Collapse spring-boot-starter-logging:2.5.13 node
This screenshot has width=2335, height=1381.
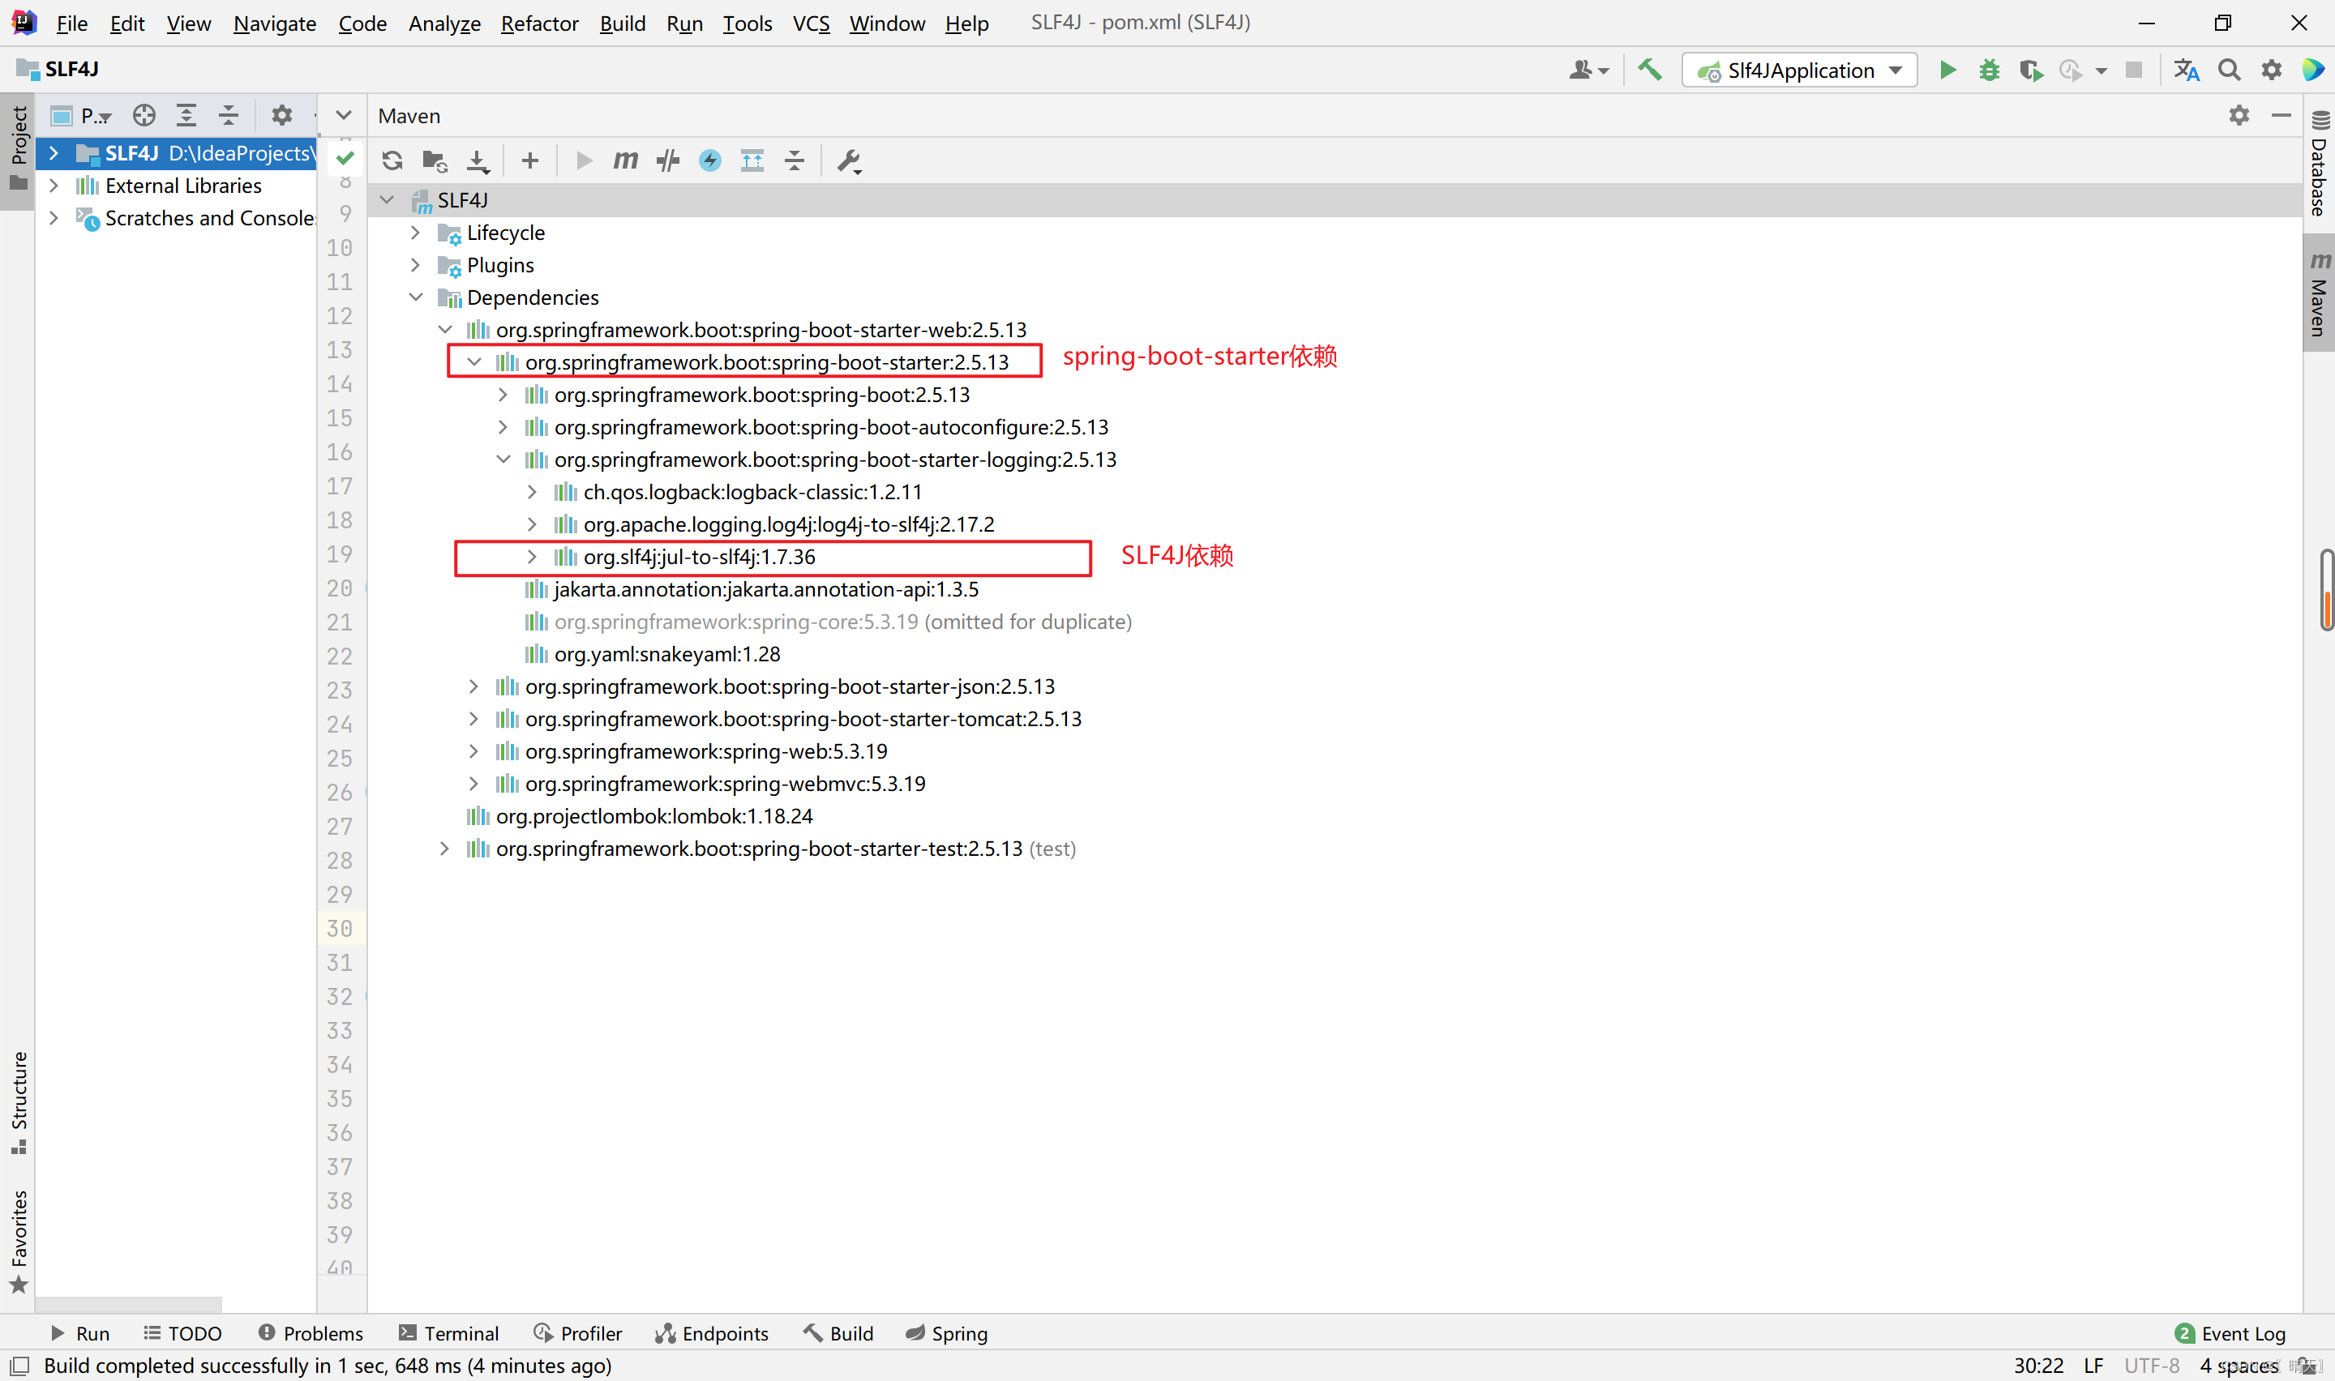coord(503,460)
